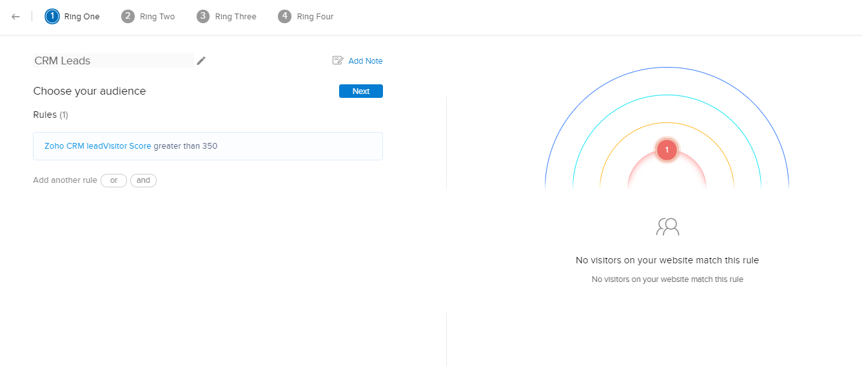Click the red ring marker numbered 1
The height and width of the screenshot is (376, 862).
(x=667, y=150)
